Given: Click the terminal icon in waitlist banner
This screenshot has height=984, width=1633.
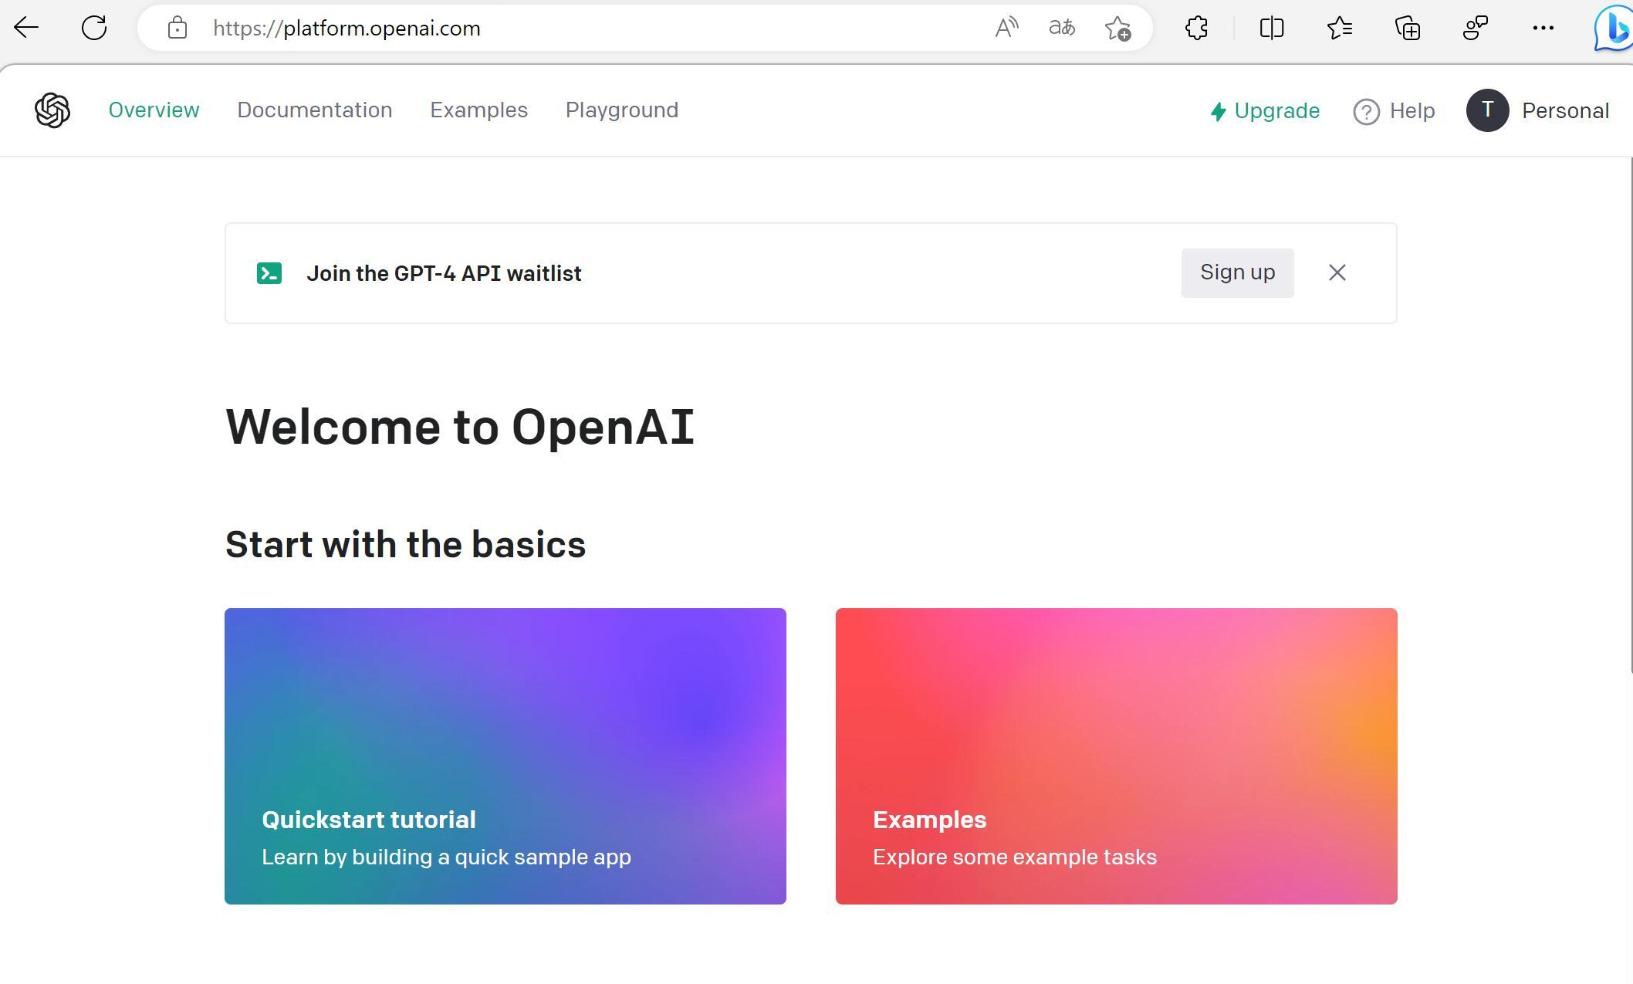Looking at the screenshot, I should coord(269,273).
